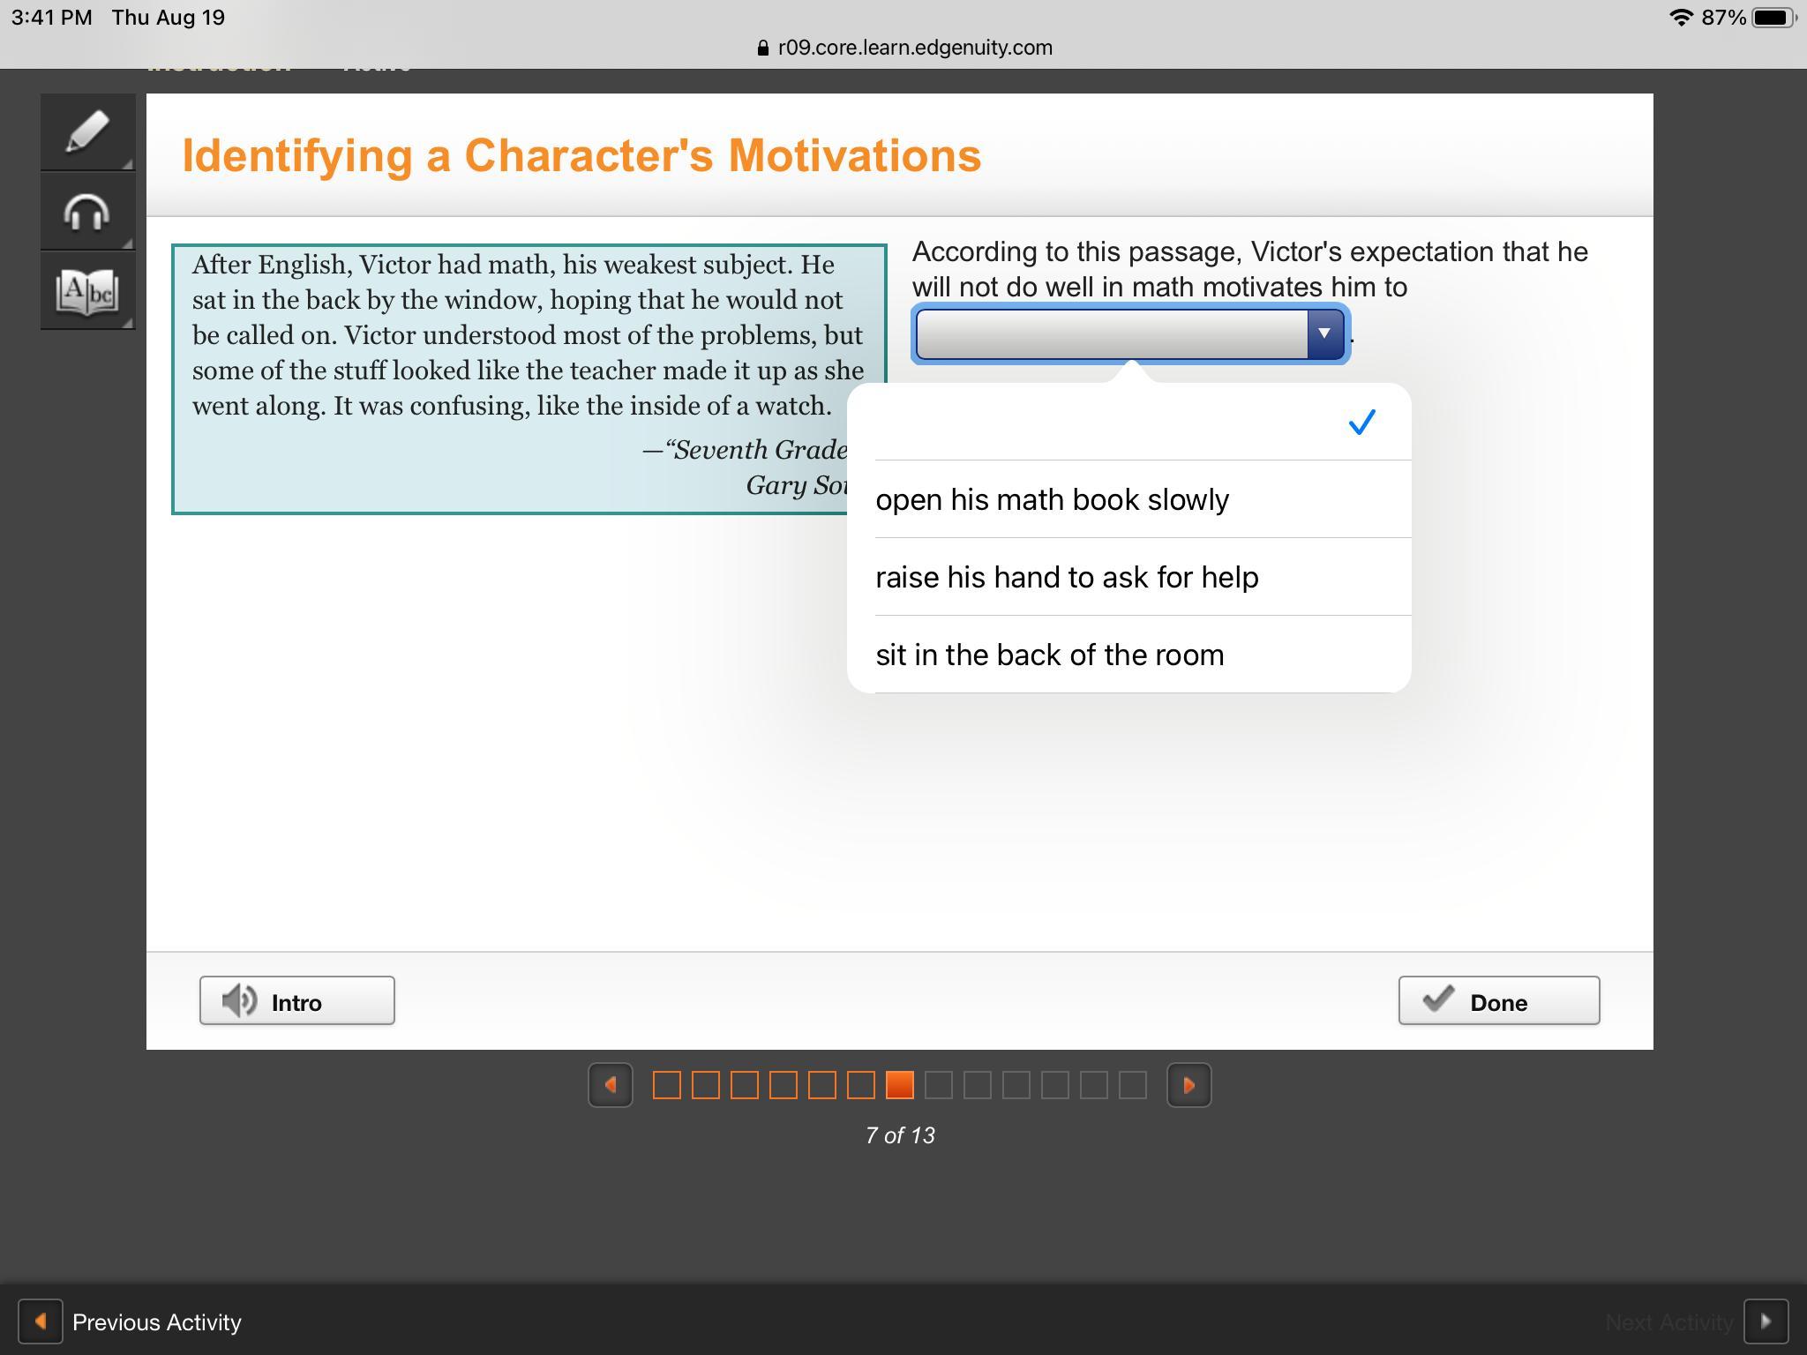
Task: Click the left arrow slide navigation
Action: point(611,1085)
